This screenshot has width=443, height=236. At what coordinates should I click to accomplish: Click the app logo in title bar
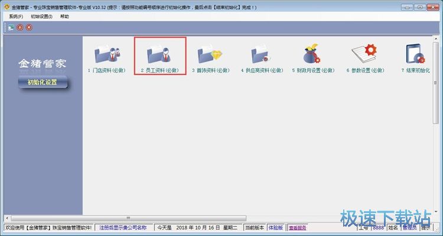pyautogui.click(x=6, y=6)
